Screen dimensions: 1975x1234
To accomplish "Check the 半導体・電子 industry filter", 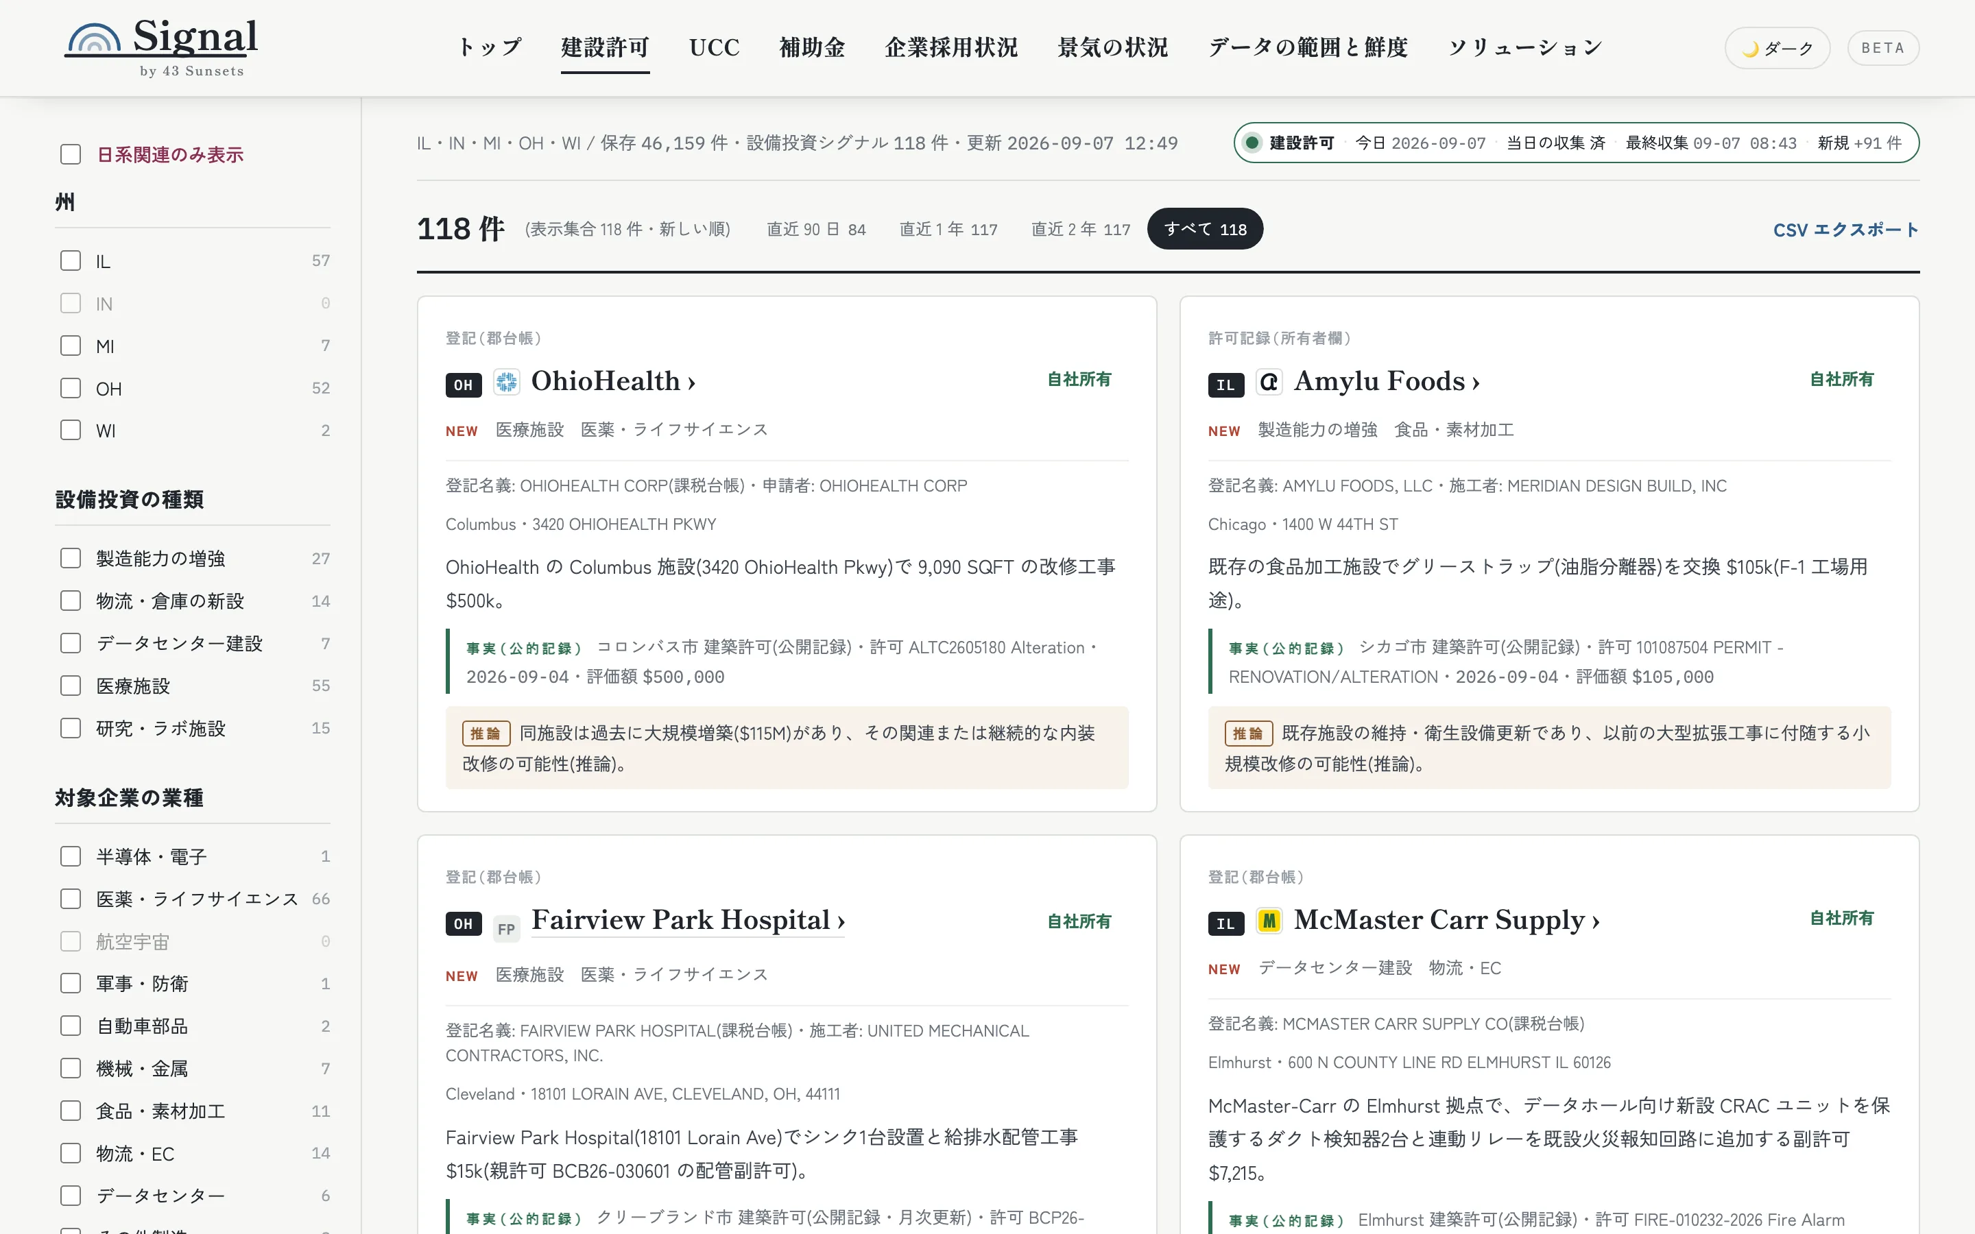I will point(71,856).
